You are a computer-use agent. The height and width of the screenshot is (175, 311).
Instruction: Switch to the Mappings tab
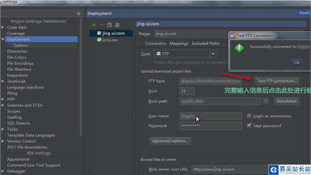179,43
